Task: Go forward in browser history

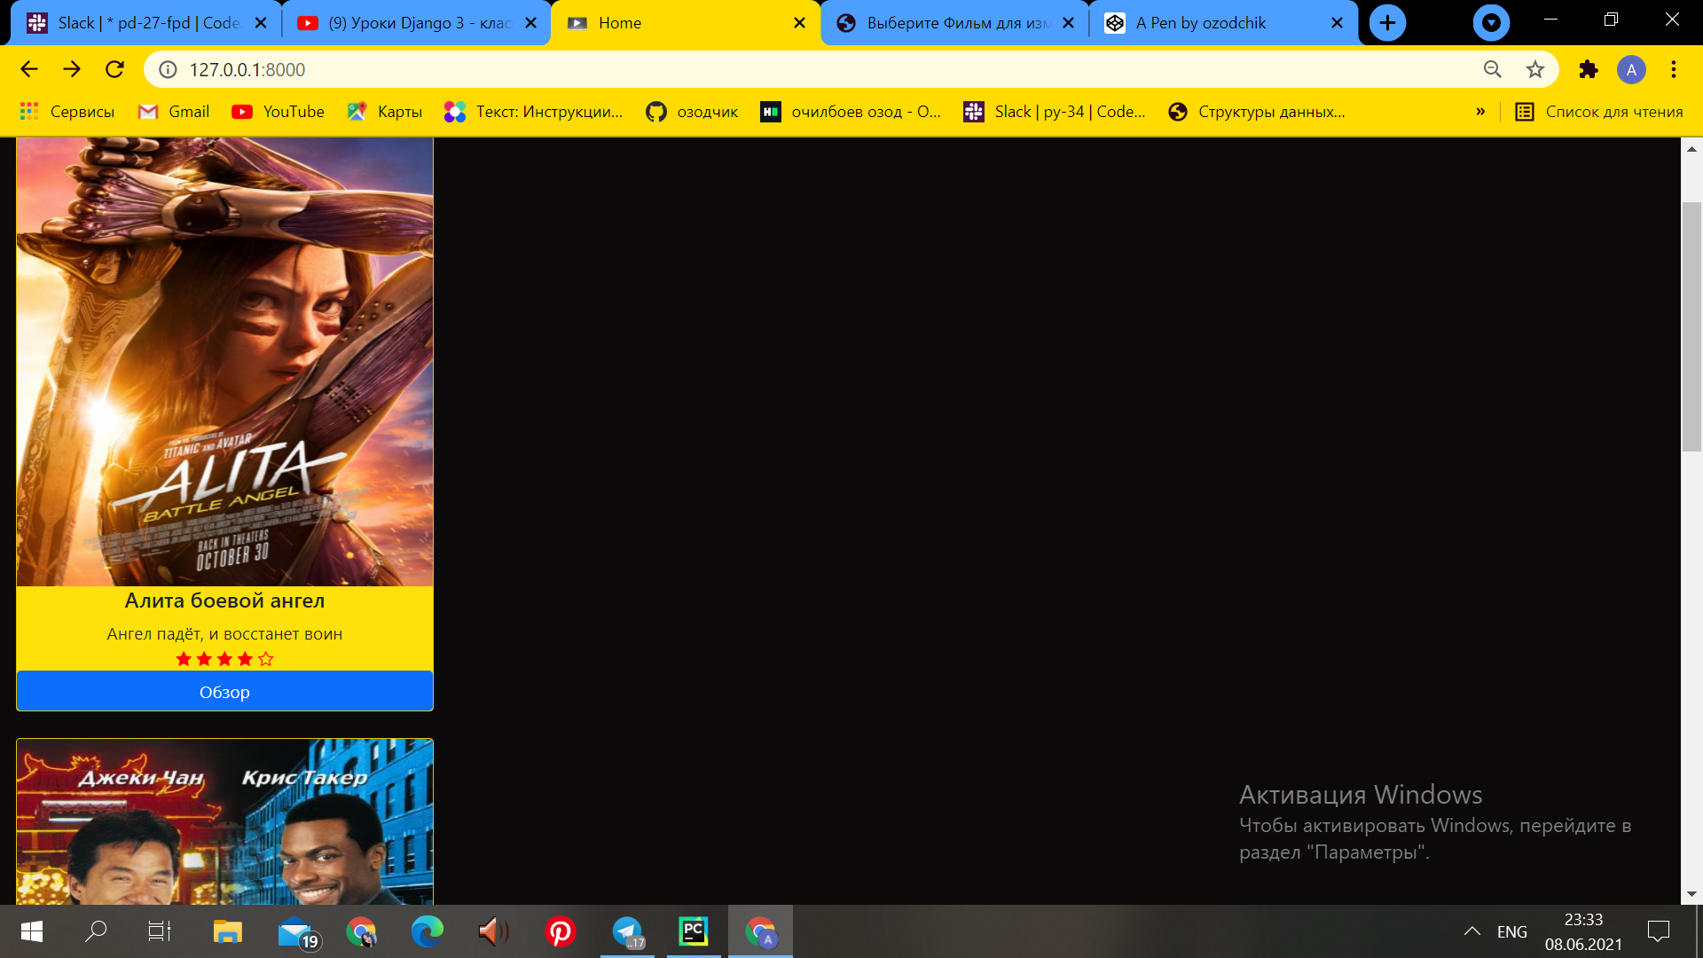Action: (x=72, y=69)
